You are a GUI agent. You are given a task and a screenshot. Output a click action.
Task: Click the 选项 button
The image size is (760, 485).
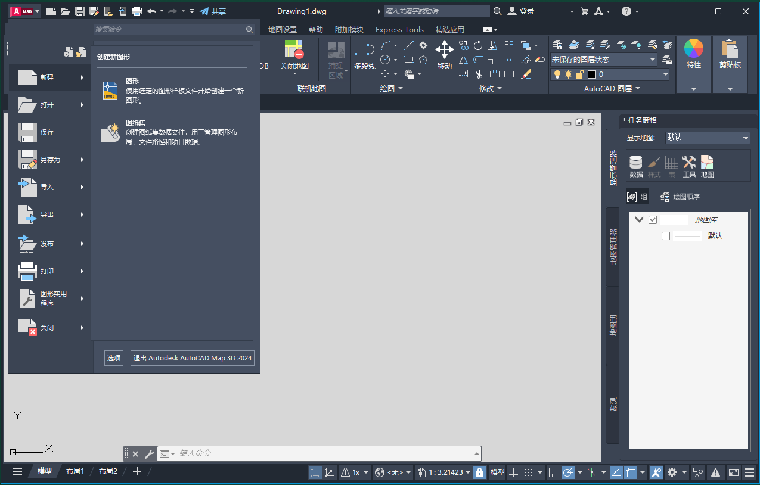coord(113,357)
